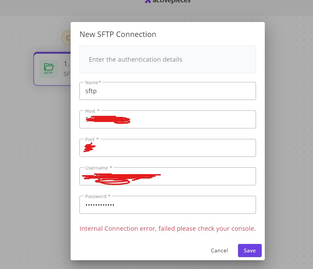Click the Password * field label
Screen dimensions: 313x269
(98, 196)
